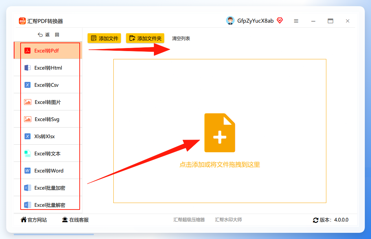Open the 在线客服 link
This screenshot has height=239, width=371.
pyautogui.click(x=79, y=220)
